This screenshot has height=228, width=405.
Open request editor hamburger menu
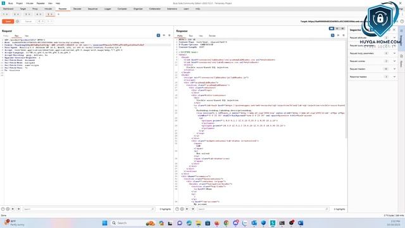[170, 35]
